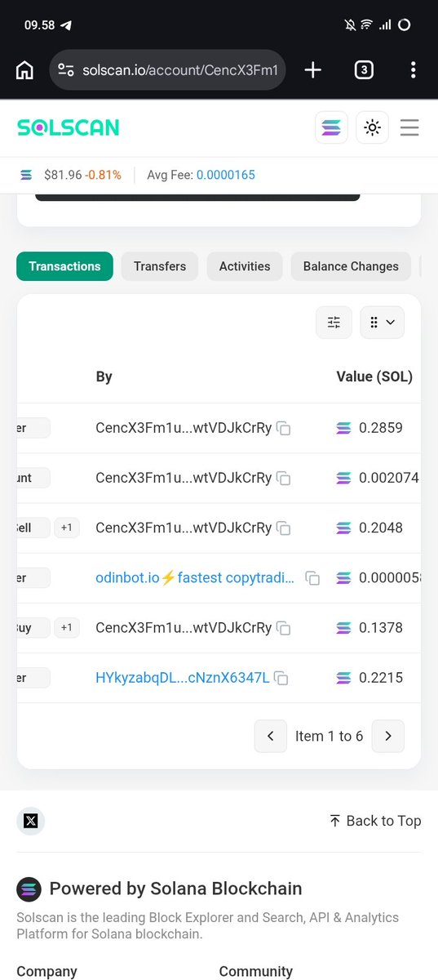
Task: Open the HYkyzabqDL...cNznX6347L account link
Action: point(183,677)
